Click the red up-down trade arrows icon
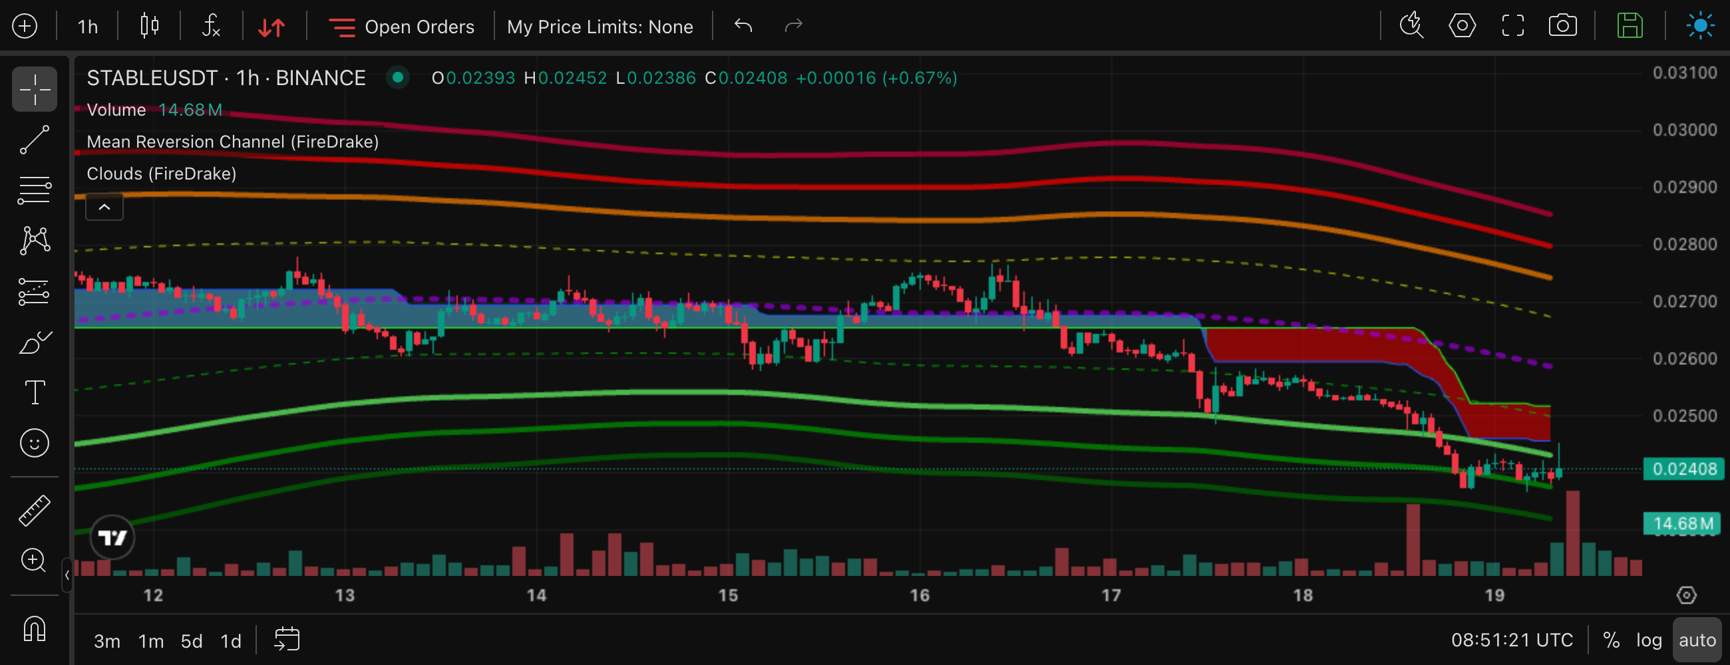 click(272, 27)
